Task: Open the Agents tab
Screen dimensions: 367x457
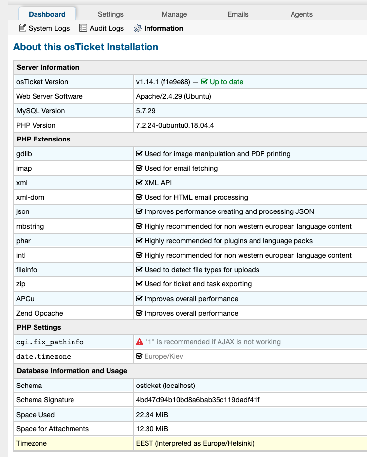Action: [x=301, y=14]
